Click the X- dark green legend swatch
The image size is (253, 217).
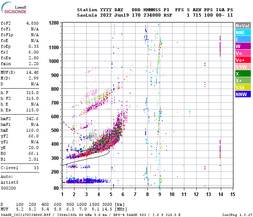[243, 74]
